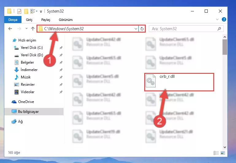236x163 pixels.
Task: Click the address bar path C:\Windows\System32
Action: coord(64,29)
